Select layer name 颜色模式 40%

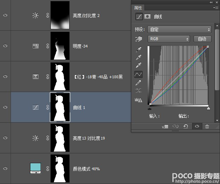pyautogui.click(x=86, y=169)
